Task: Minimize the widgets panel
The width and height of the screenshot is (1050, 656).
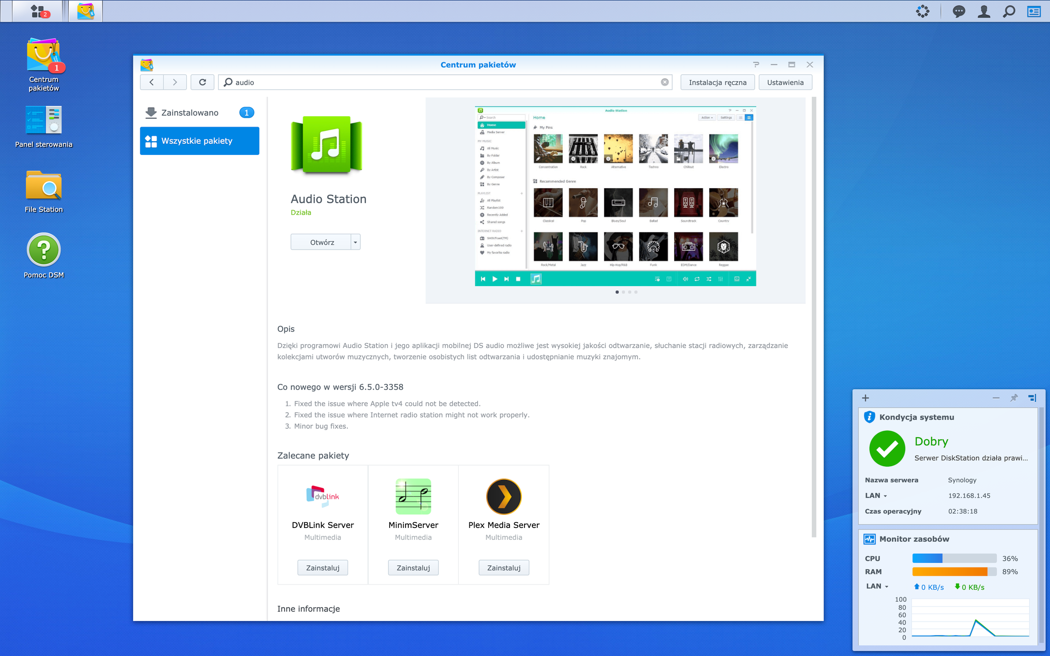Action: point(996,398)
